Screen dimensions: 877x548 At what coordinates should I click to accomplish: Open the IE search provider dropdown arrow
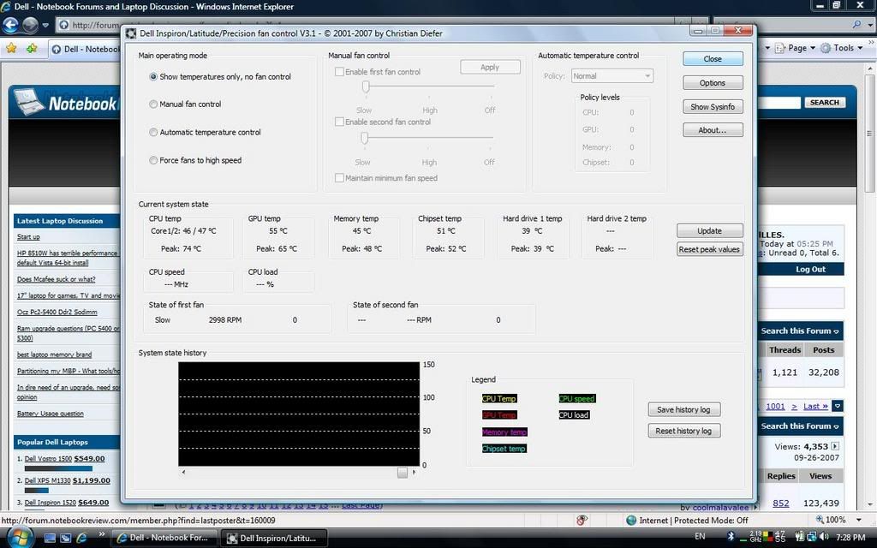tap(868, 25)
